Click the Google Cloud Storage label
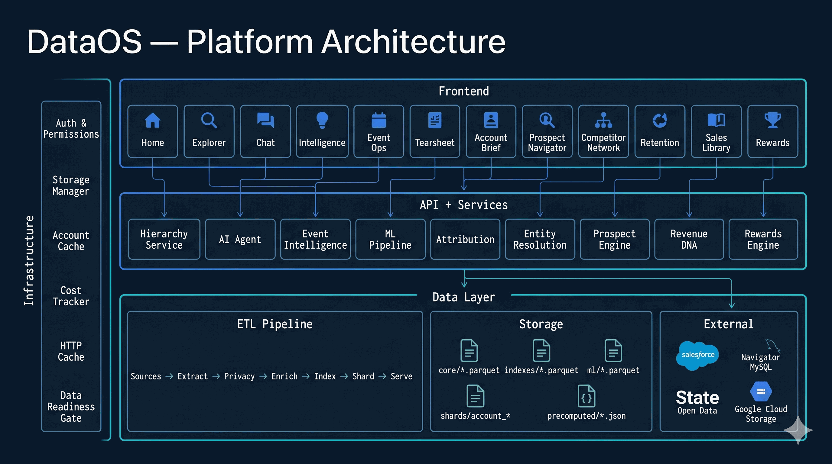The image size is (832, 464). tap(761, 414)
